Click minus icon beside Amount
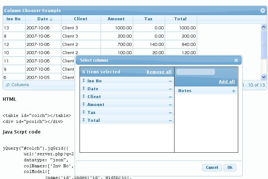The height and width of the screenshot is (179, 268). 170,105
